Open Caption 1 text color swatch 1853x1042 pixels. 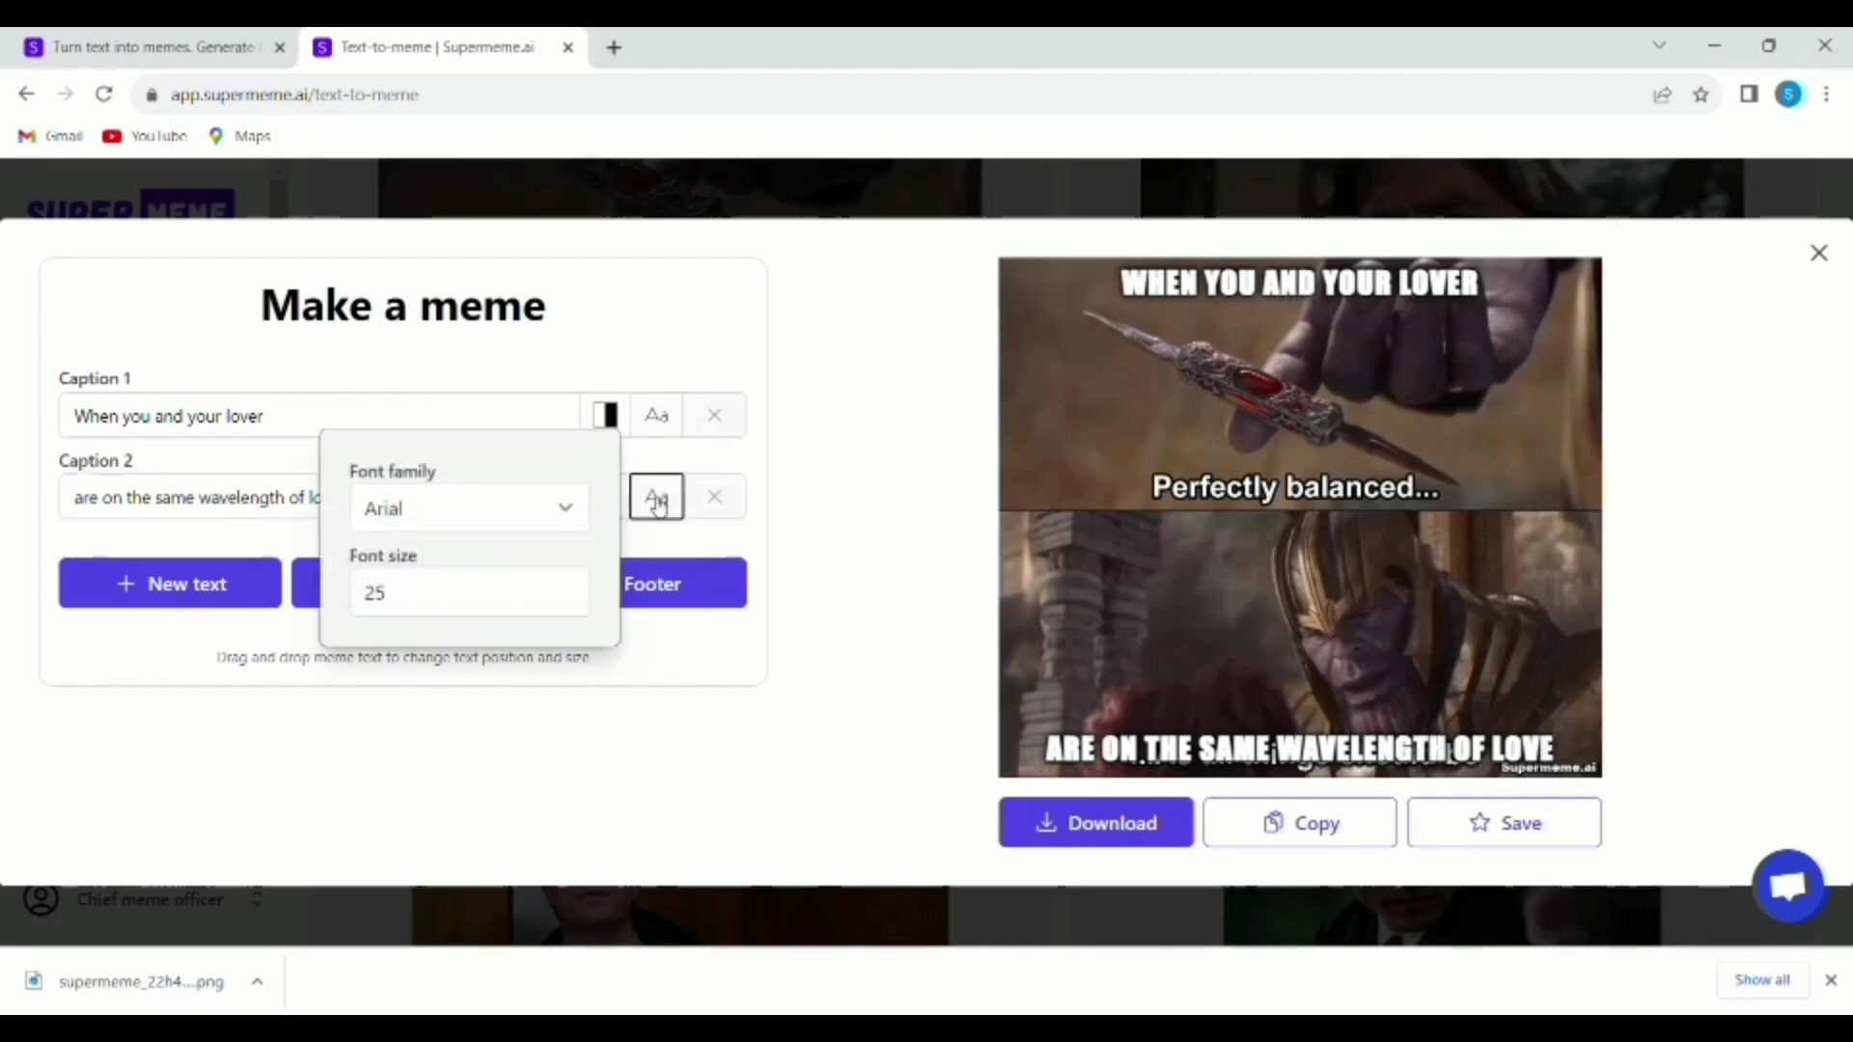pos(605,416)
